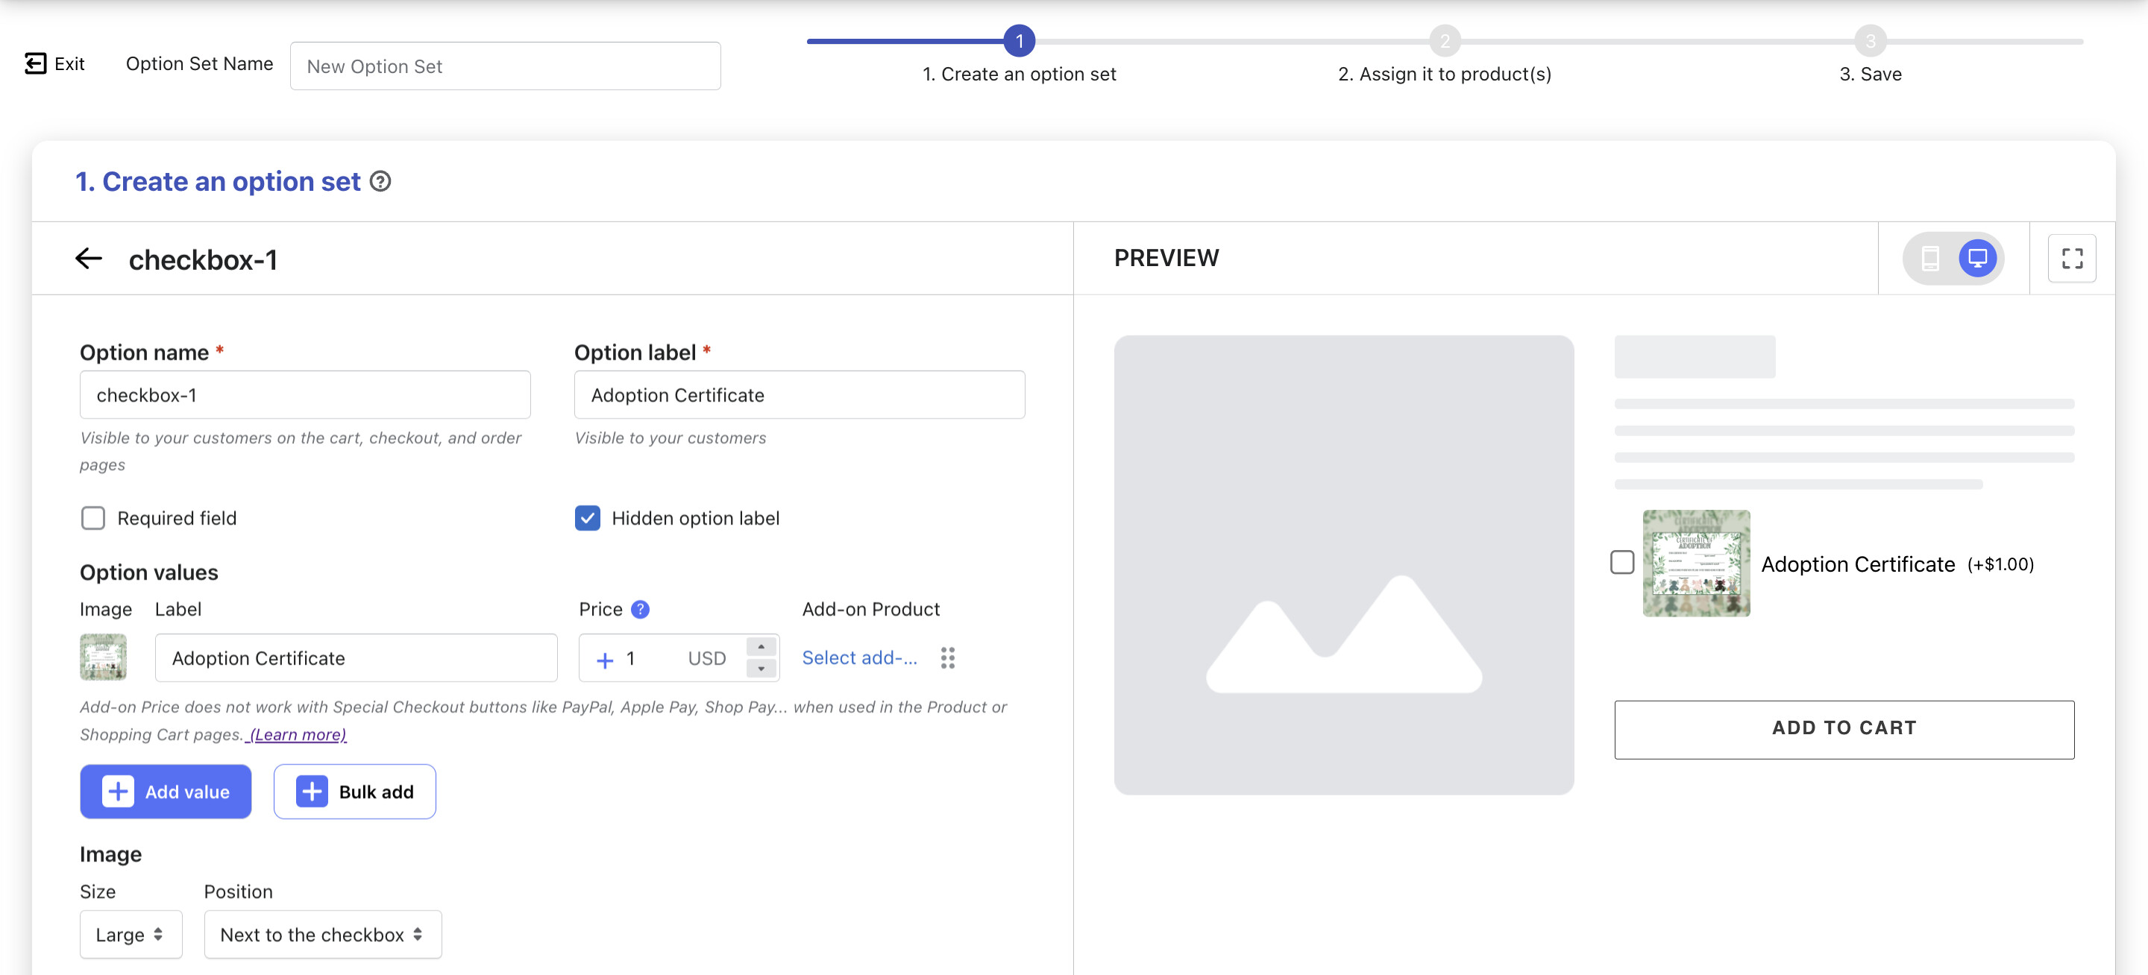Go back using the arrow next to checkbox-1
2148x975 pixels.
pyautogui.click(x=89, y=259)
